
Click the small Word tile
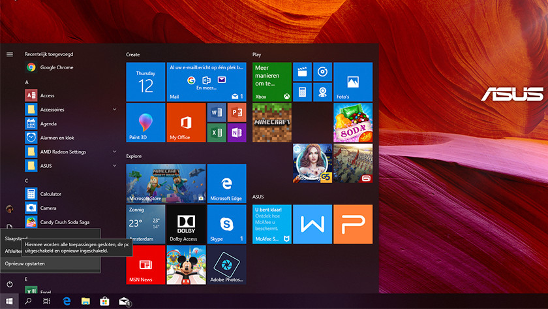click(216, 112)
